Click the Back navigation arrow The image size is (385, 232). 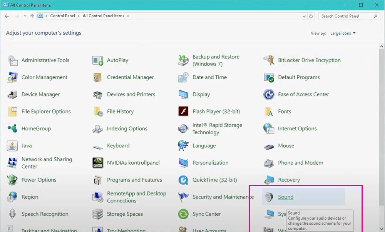coord(7,16)
